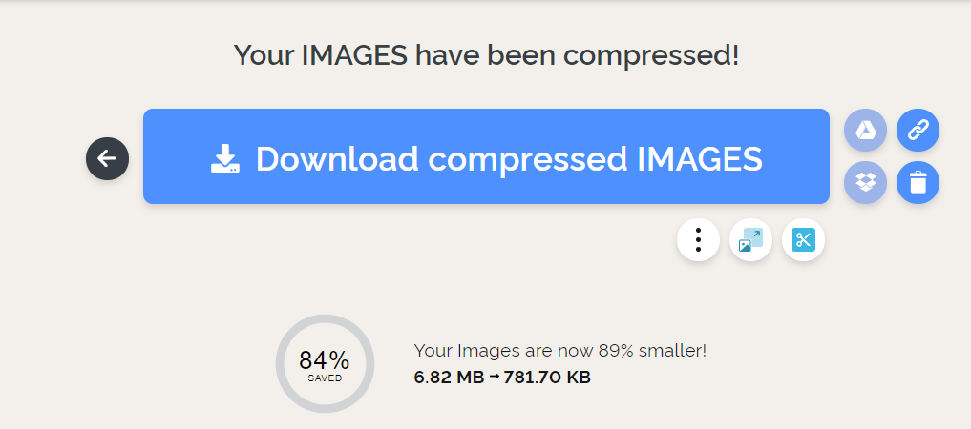Open the three-dot more options menu
971x429 pixels.
point(698,239)
